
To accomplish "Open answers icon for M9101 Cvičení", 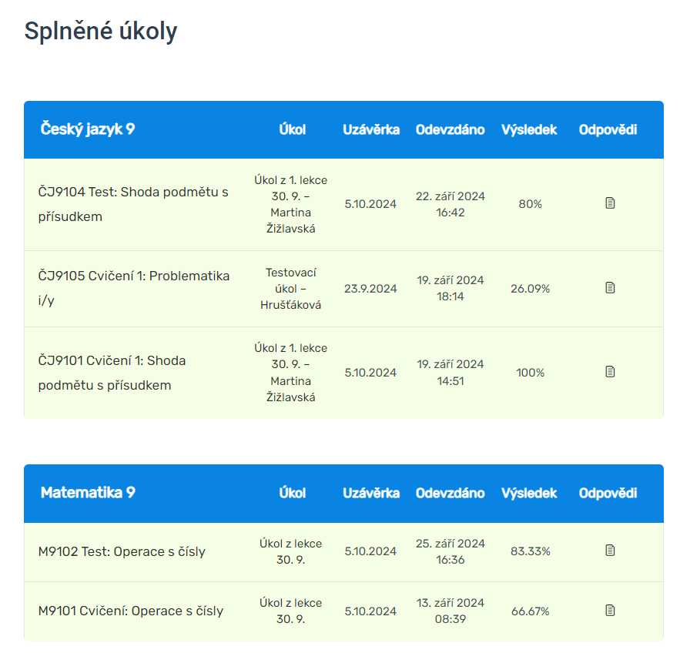I will [610, 611].
